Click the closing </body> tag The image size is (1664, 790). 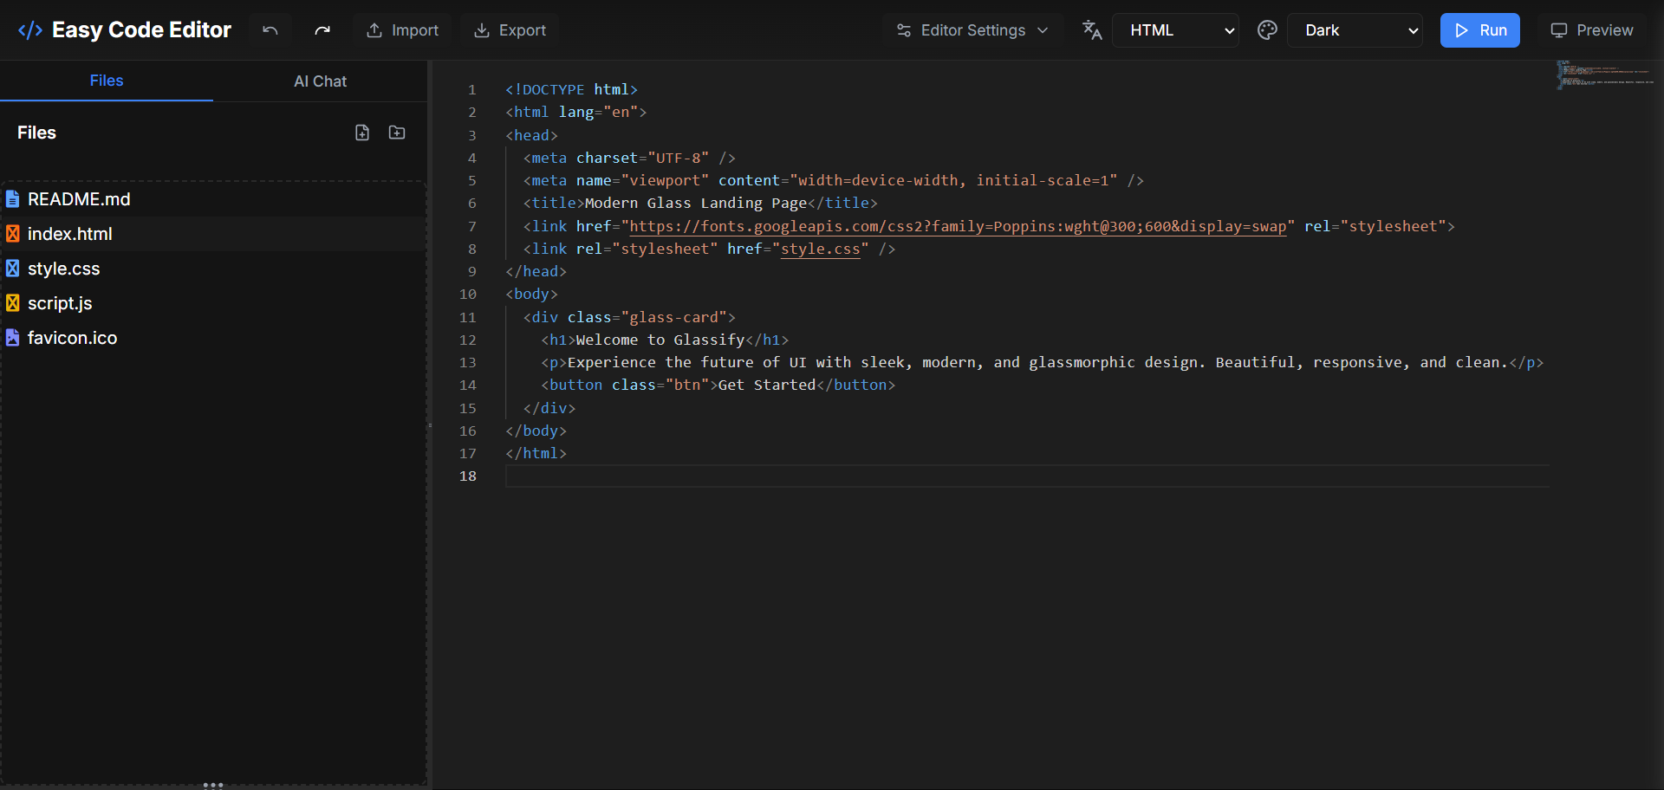pos(536,431)
